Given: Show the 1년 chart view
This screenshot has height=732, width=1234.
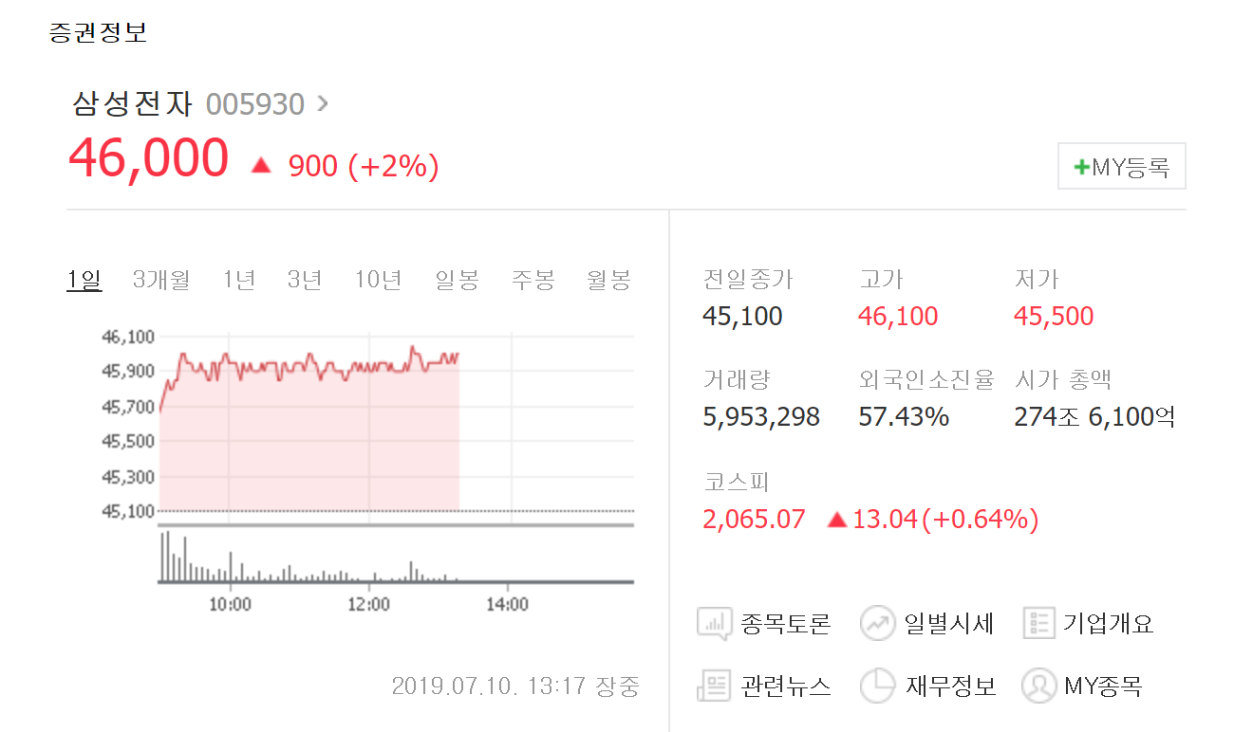Looking at the screenshot, I should coord(239,280).
